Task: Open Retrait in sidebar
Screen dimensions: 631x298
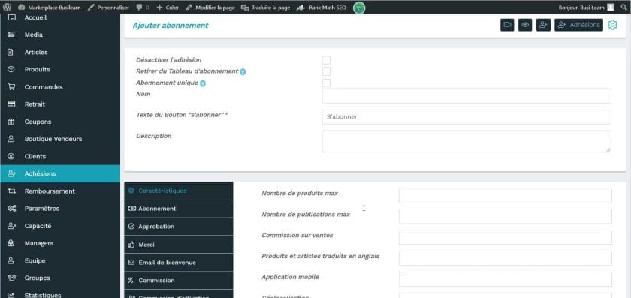Action: coord(60,104)
